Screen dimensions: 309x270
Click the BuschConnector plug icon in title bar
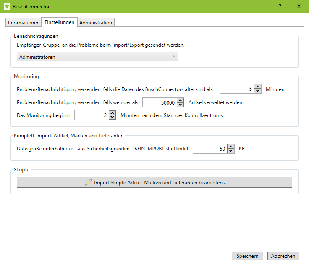point(6,6)
